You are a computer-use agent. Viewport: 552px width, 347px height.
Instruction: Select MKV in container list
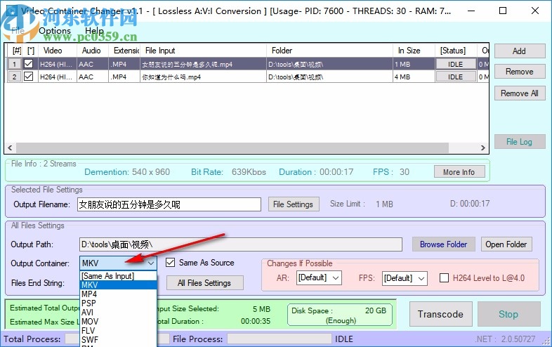[118, 285]
